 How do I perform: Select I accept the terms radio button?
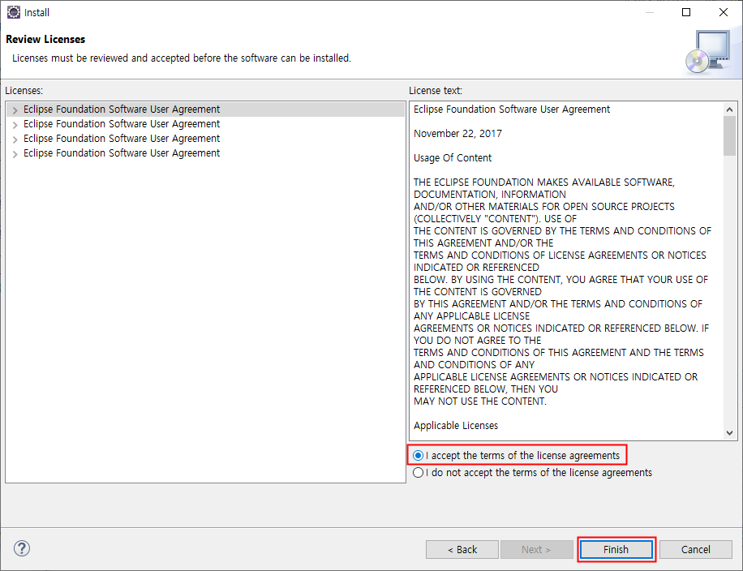[x=418, y=455]
